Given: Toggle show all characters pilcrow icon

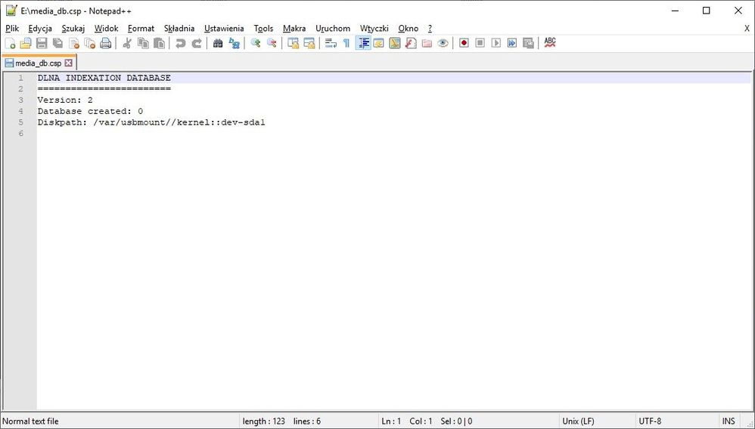Looking at the screenshot, I should pos(346,43).
